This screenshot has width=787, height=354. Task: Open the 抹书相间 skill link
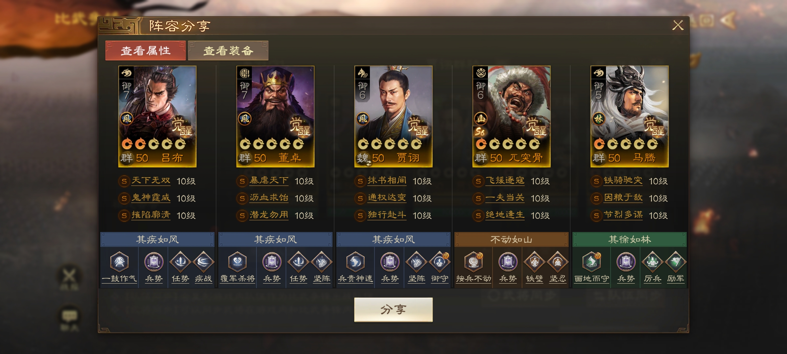tap(387, 181)
